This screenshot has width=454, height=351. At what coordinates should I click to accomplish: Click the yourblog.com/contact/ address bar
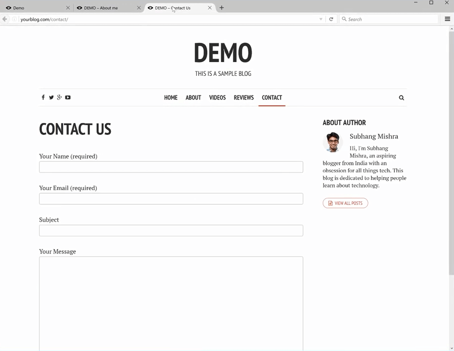[169, 19]
